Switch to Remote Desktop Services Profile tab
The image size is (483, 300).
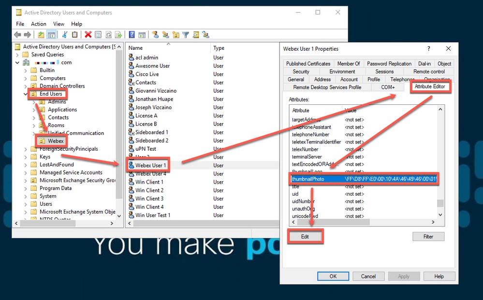(x=327, y=87)
